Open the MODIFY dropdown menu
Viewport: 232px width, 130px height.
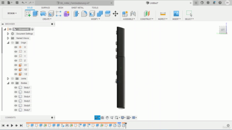coord(95,19)
